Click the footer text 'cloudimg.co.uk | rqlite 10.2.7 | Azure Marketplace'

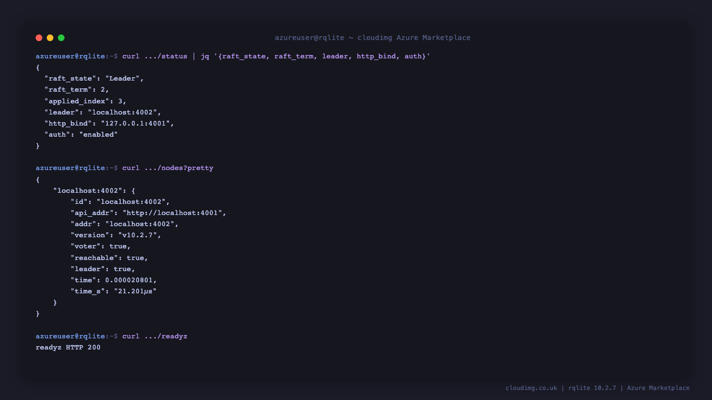point(597,388)
